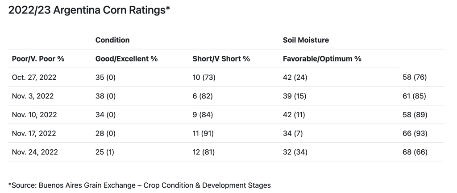
Task: Click the 2022/23 Argentina Corn Ratings title
Action: click(x=89, y=11)
